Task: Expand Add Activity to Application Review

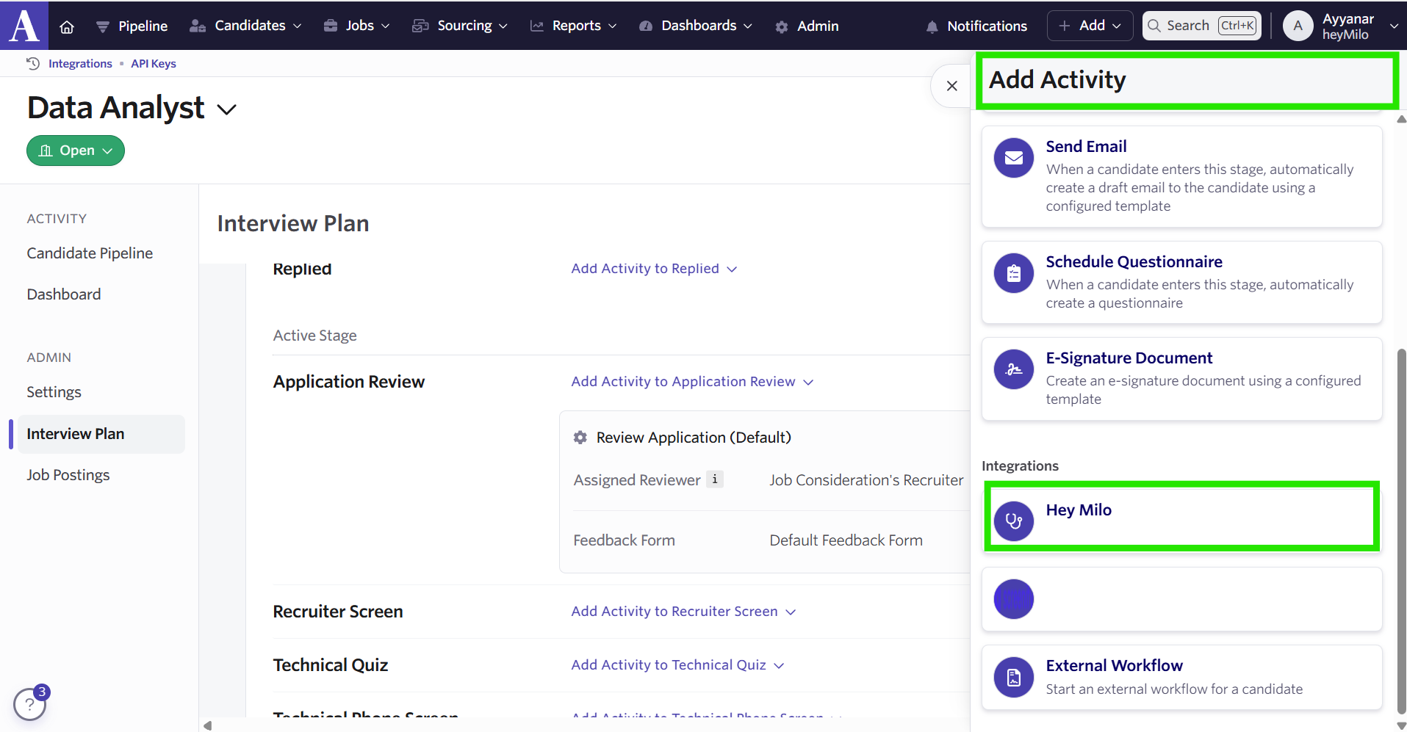Action: pyautogui.click(x=692, y=382)
